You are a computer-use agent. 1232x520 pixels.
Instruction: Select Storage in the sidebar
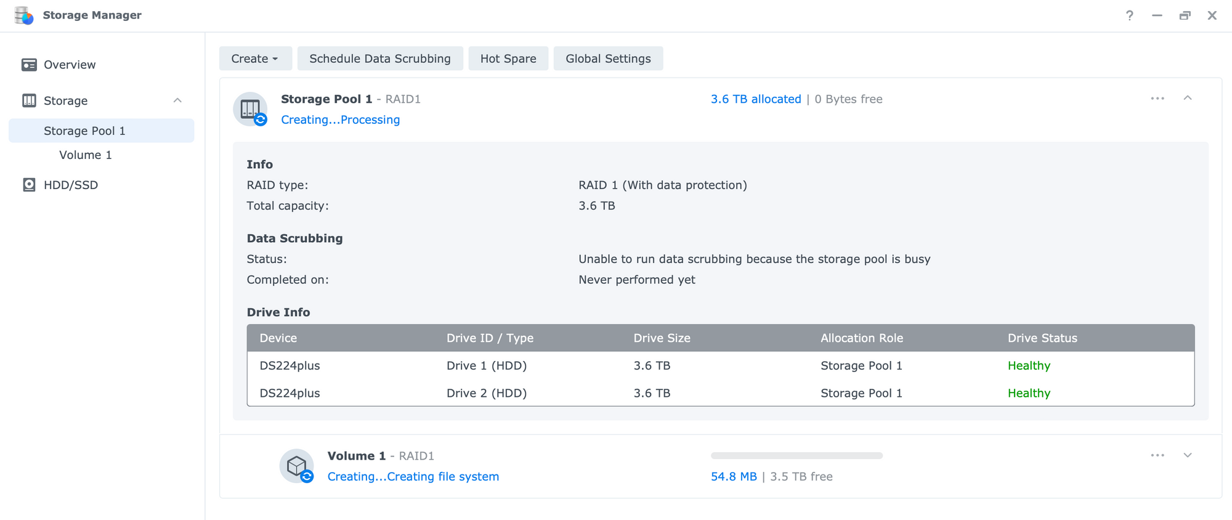coord(65,100)
